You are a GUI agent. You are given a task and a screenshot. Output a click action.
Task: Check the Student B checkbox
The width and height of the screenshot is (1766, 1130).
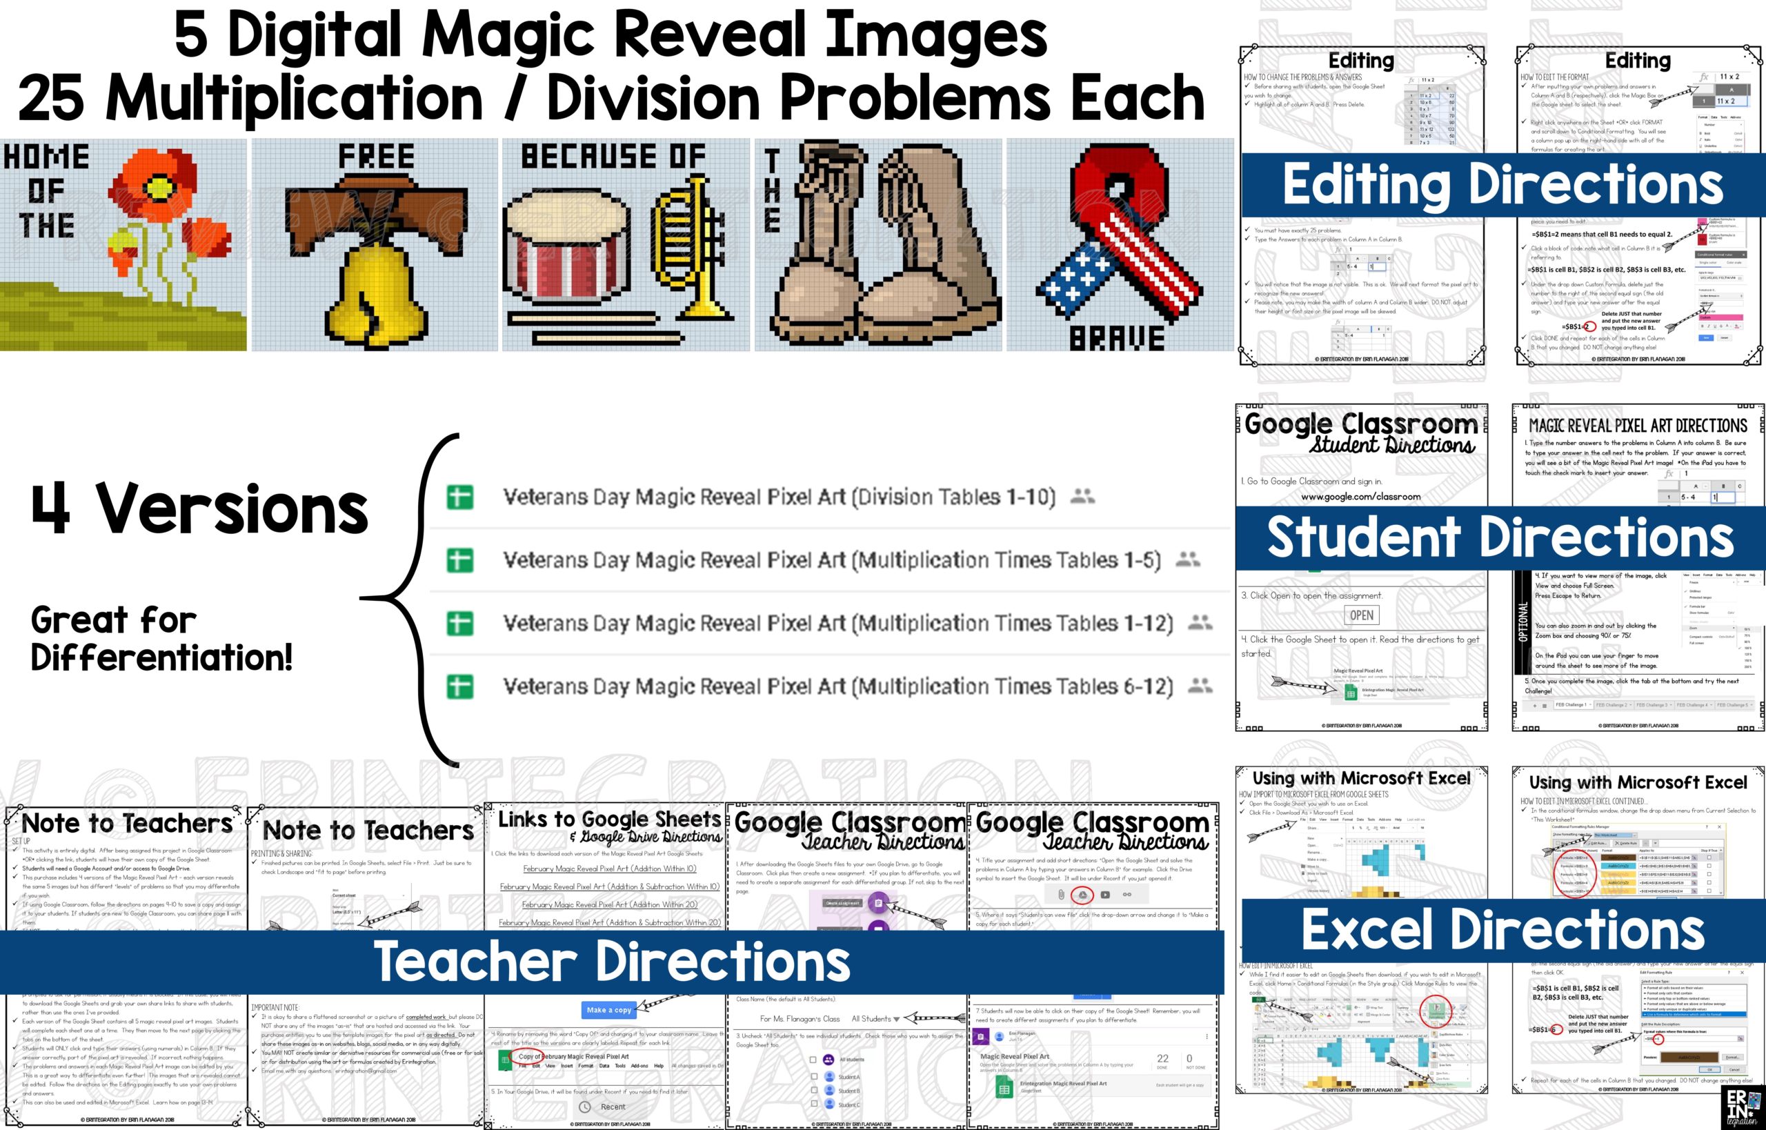pyautogui.click(x=815, y=1091)
